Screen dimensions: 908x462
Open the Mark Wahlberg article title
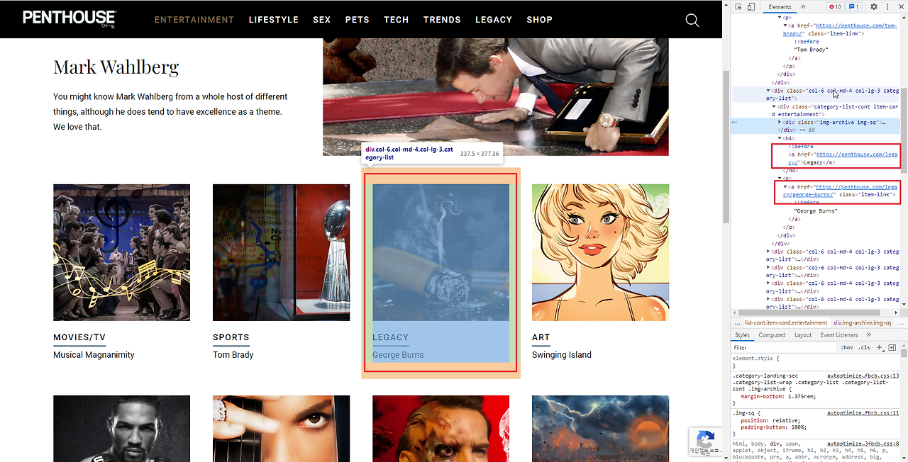coord(116,67)
